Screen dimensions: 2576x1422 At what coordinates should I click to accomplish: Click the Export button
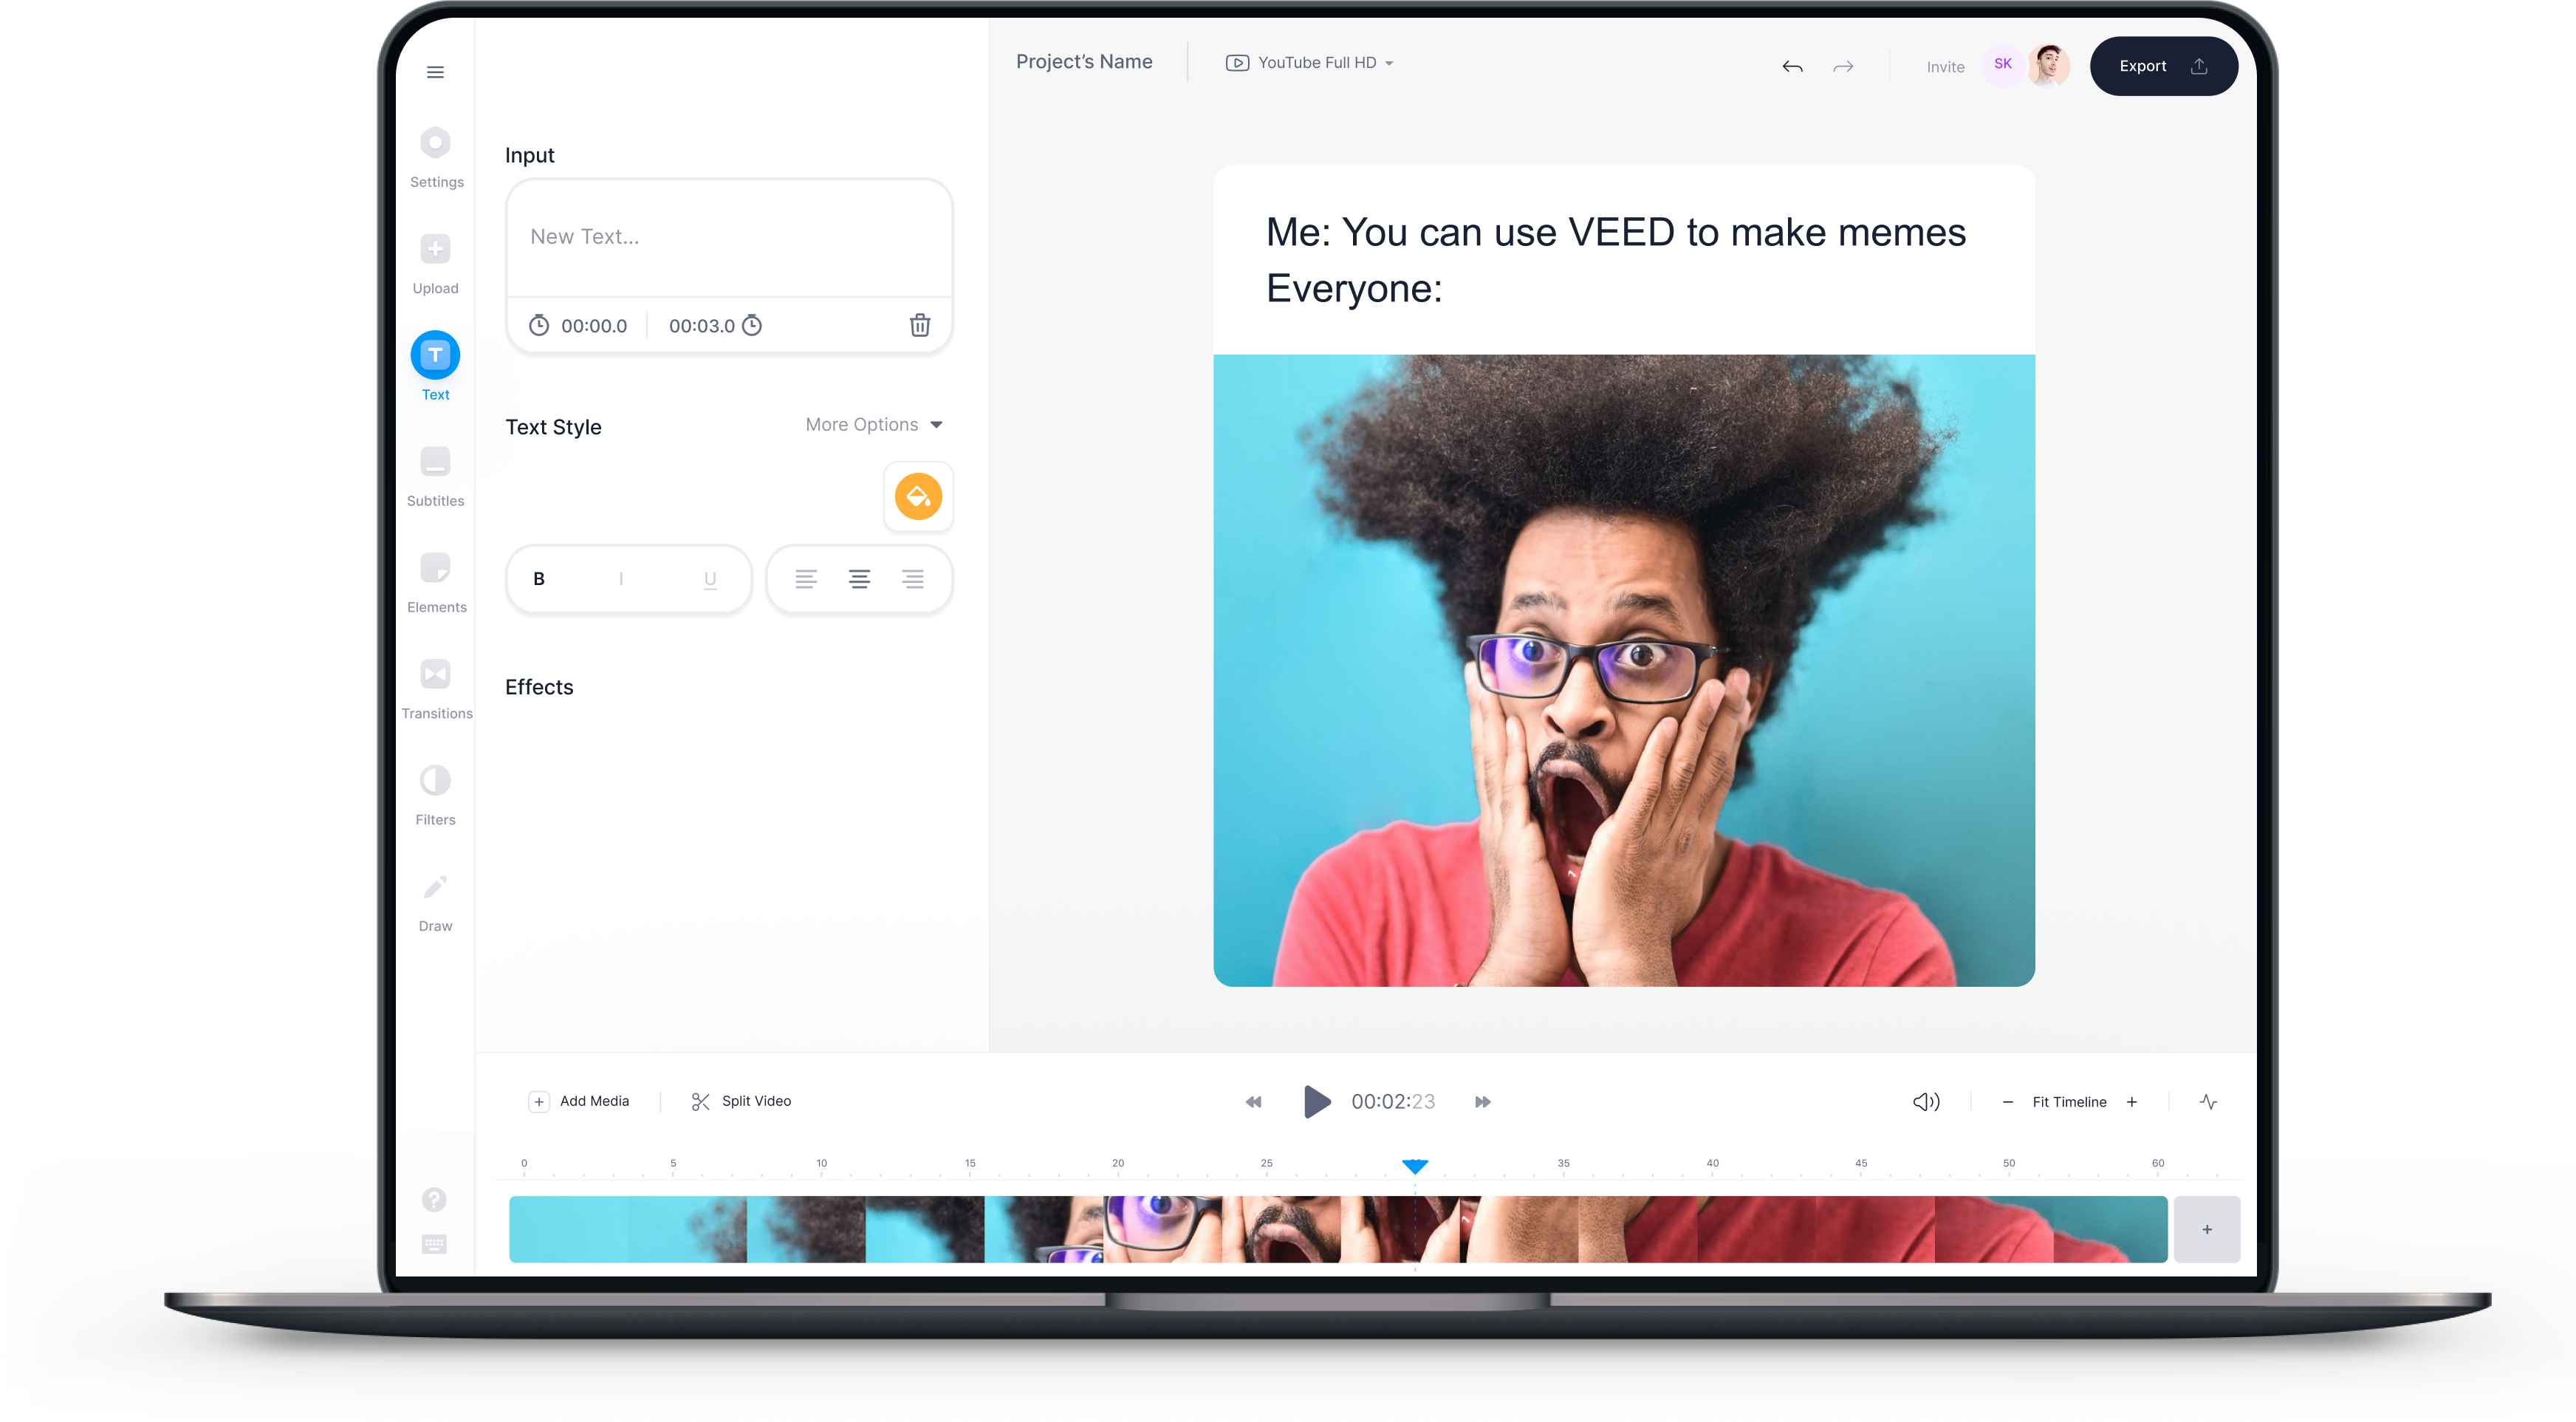pos(2163,66)
